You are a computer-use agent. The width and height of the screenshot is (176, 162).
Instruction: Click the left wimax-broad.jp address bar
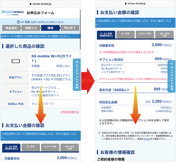click(x=41, y=4)
